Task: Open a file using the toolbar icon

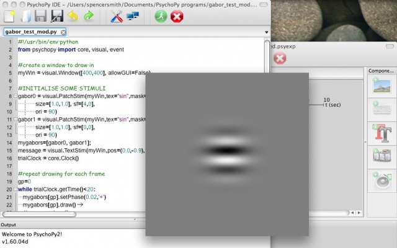Action: (x=25, y=17)
